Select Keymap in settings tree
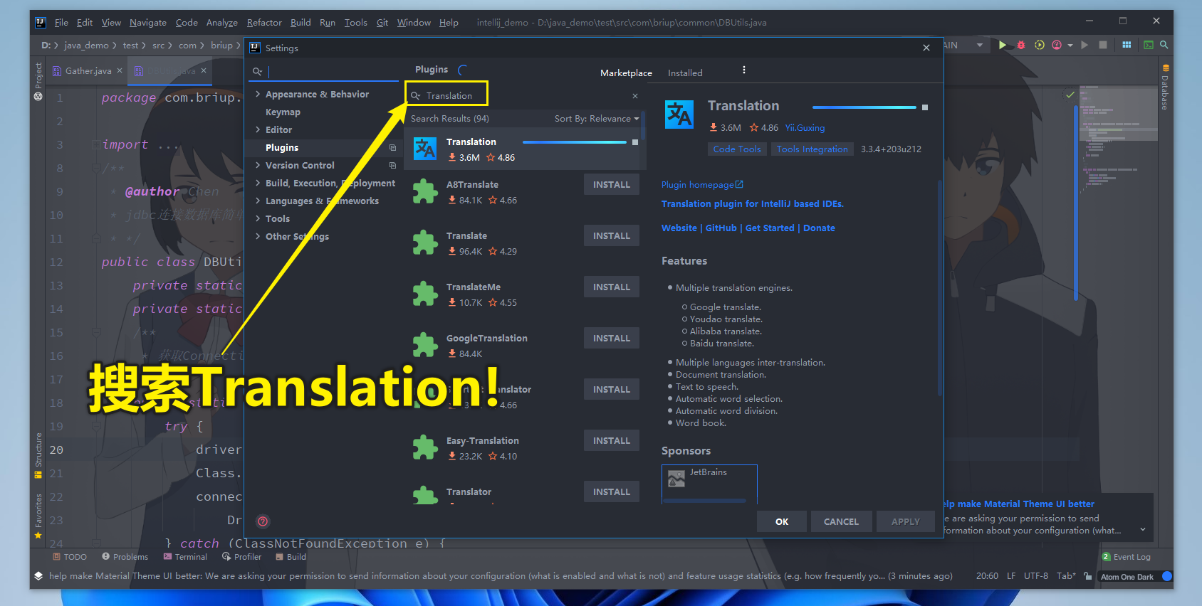The image size is (1202, 606). tap(283, 112)
